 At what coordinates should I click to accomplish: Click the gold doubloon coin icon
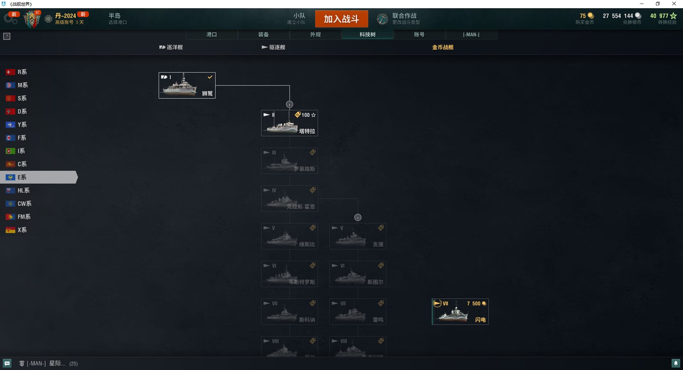(591, 16)
